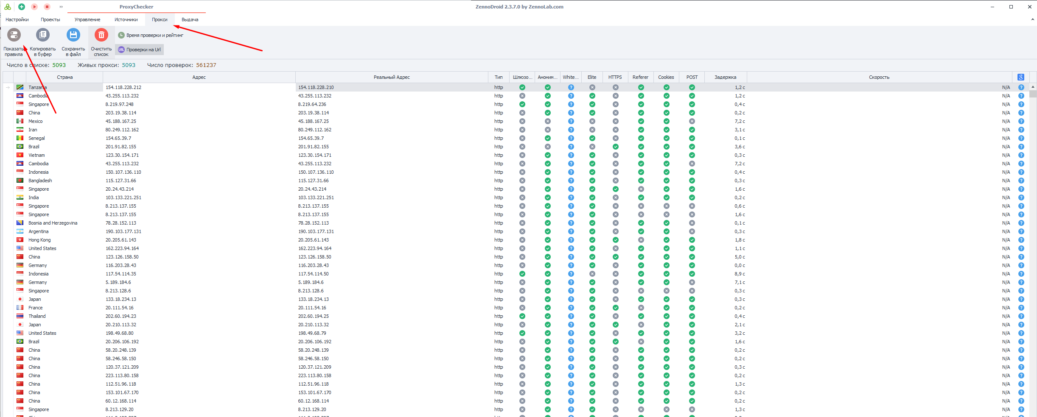Click the green plus add icon in title bar

[x=22, y=7]
